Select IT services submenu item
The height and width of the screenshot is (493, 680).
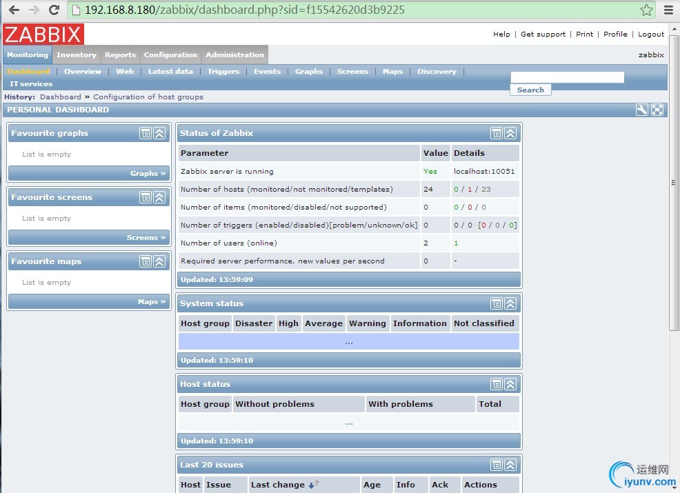[x=31, y=83]
